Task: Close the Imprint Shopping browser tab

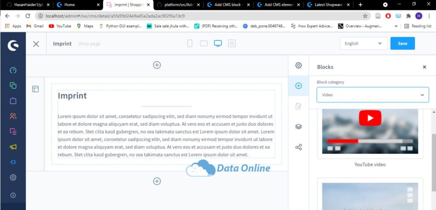Action: click(148, 5)
